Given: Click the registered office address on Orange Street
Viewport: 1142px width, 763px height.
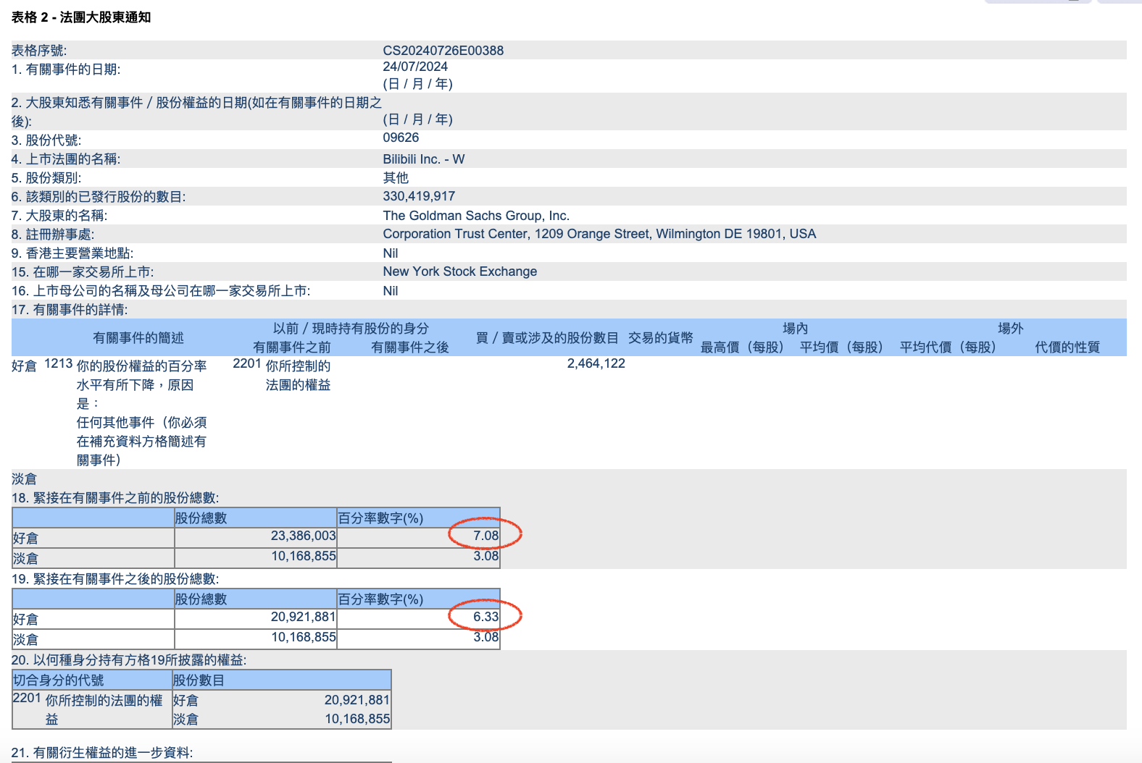Looking at the screenshot, I should tap(599, 234).
